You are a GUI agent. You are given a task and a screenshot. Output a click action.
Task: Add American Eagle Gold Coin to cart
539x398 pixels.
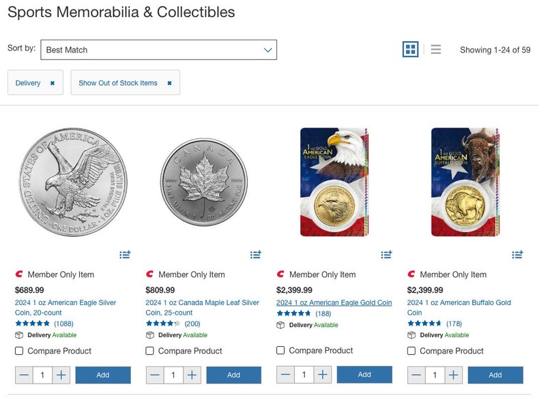point(364,374)
